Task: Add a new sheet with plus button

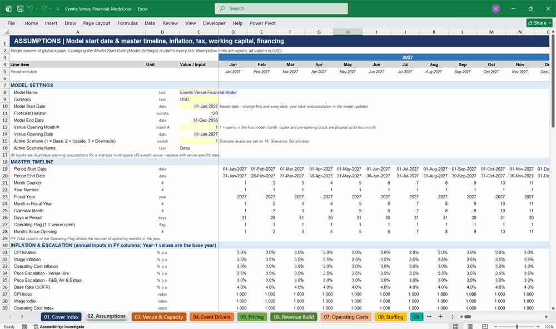Action: (x=440, y=317)
